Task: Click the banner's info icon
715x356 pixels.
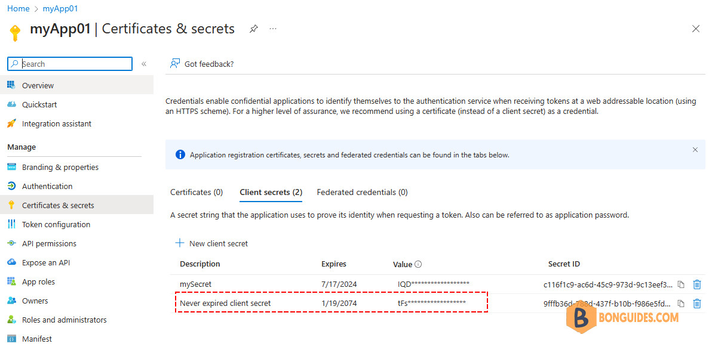Action: tap(180, 155)
